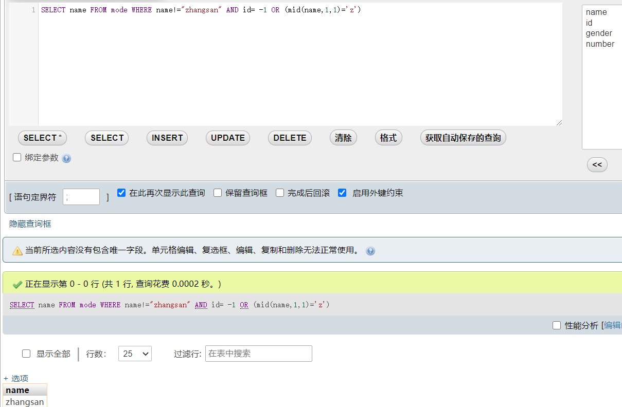622x407 pixels.
Task: Enable the 性能分析 checkbox
Action: tap(557, 325)
